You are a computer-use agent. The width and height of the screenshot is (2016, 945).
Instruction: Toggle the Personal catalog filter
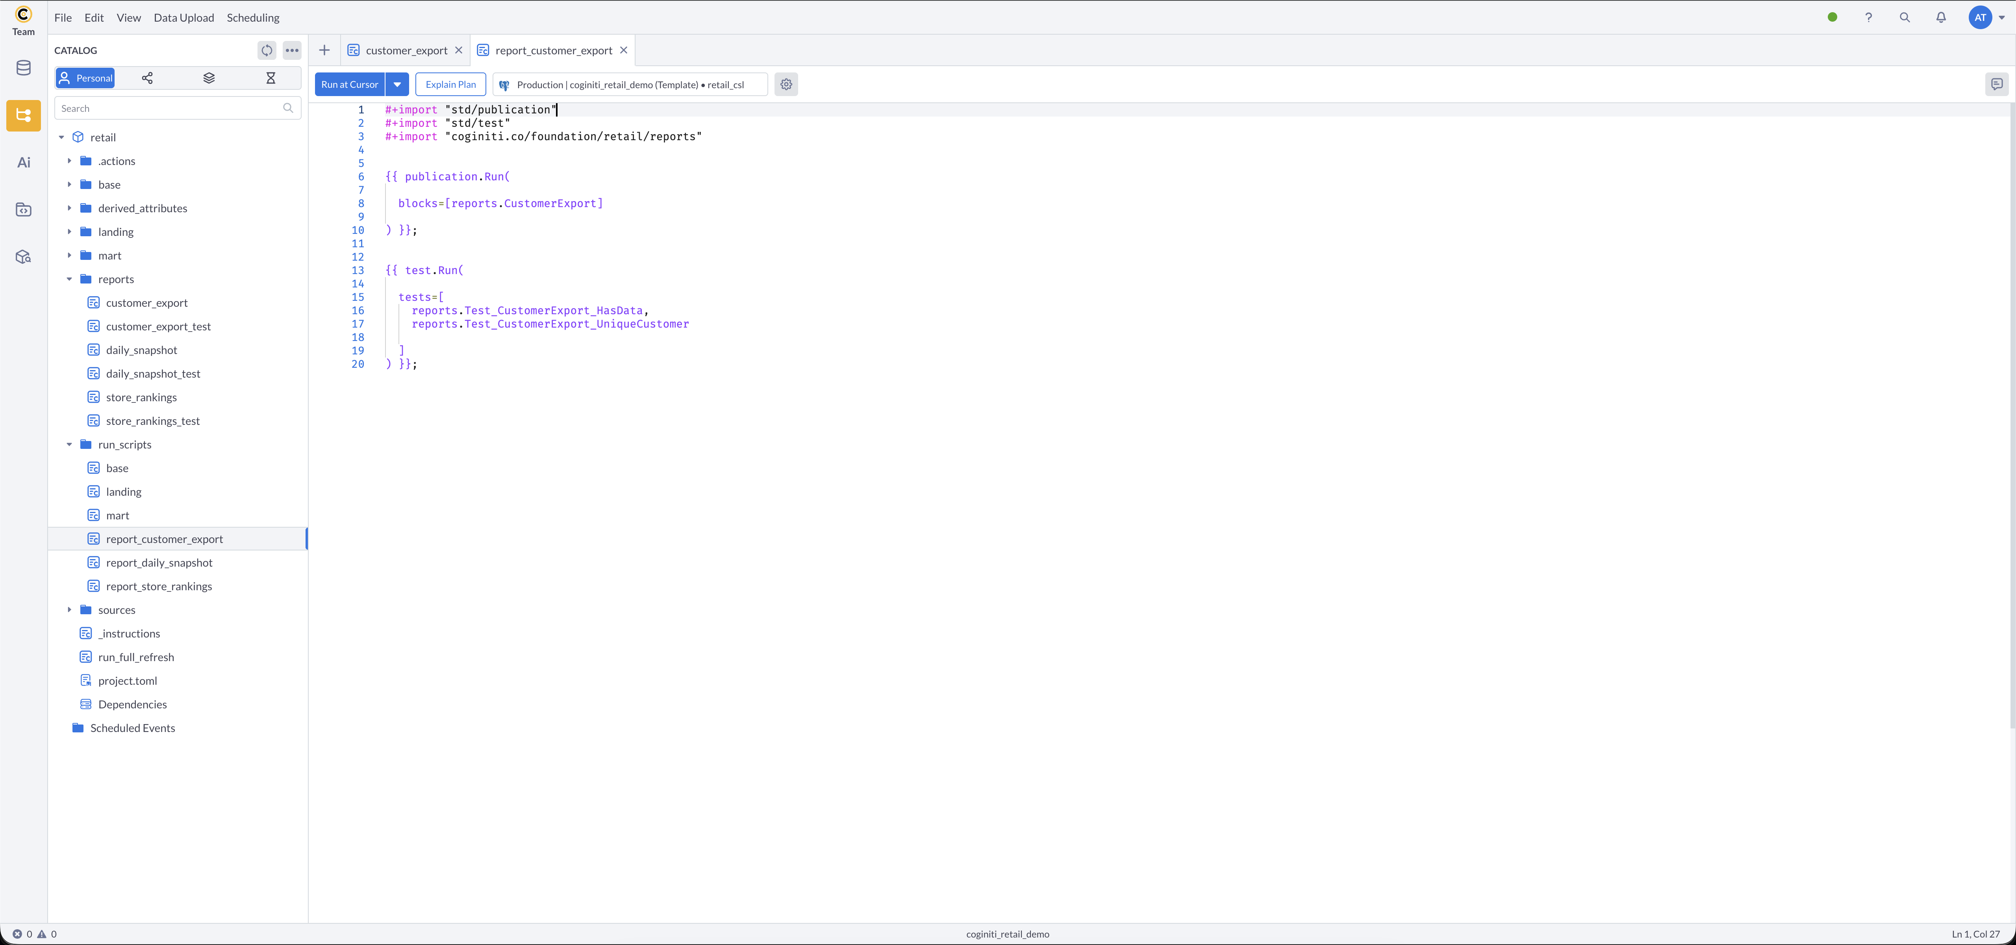click(x=85, y=78)
